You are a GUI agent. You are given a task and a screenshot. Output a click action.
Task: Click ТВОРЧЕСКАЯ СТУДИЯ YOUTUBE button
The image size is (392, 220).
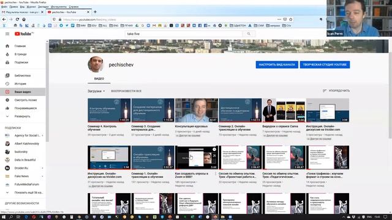(x=325, y=65)
